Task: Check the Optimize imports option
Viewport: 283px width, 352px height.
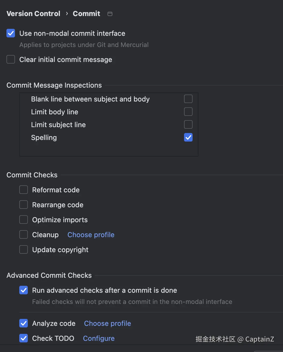Action: pyautogui.click(x=24, y=220)
